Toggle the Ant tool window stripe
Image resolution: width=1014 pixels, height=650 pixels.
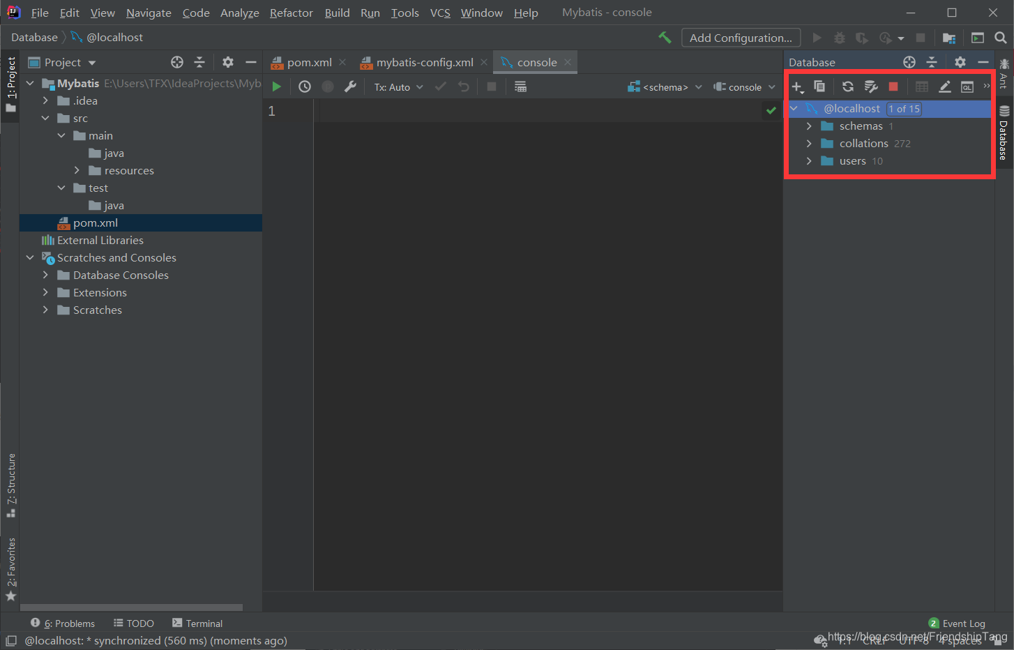click(x=1004, y=74)
